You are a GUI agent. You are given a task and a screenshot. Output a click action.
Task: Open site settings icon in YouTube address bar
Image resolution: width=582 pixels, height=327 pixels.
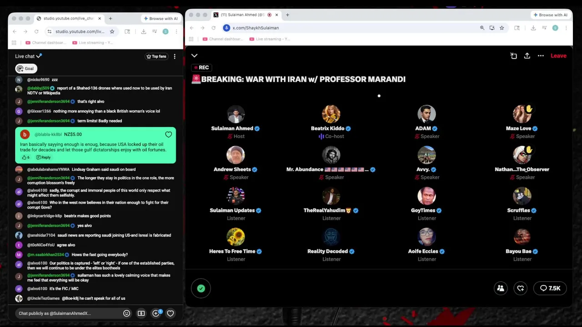pos(49,31)
